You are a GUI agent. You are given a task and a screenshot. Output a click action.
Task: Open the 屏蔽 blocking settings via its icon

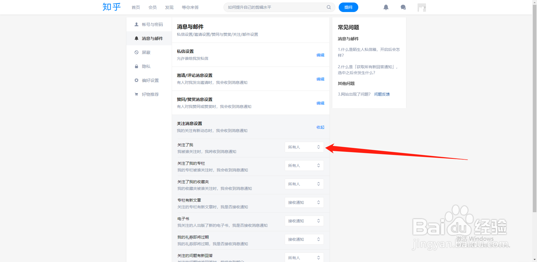(136, 52)
